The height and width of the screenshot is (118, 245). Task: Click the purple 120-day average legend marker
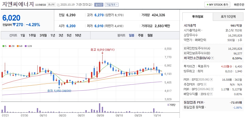[26, 46]
